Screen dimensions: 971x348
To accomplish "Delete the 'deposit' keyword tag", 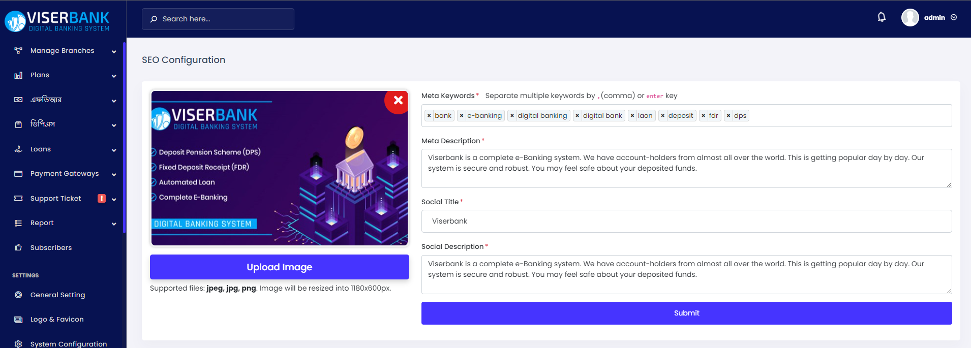I will point(663,116).
